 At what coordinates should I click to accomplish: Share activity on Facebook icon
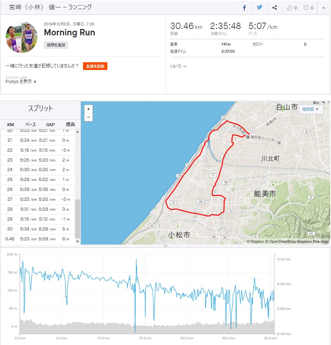pyautogui.click(x=244, y=8)
